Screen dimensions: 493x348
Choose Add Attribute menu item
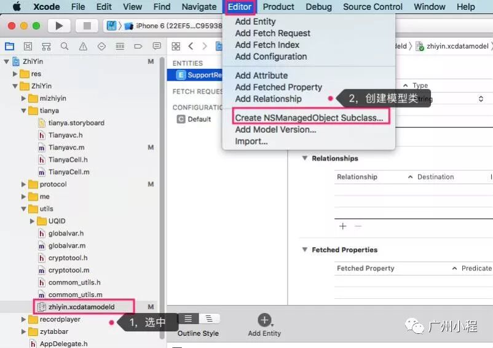(x=261, y=76)
